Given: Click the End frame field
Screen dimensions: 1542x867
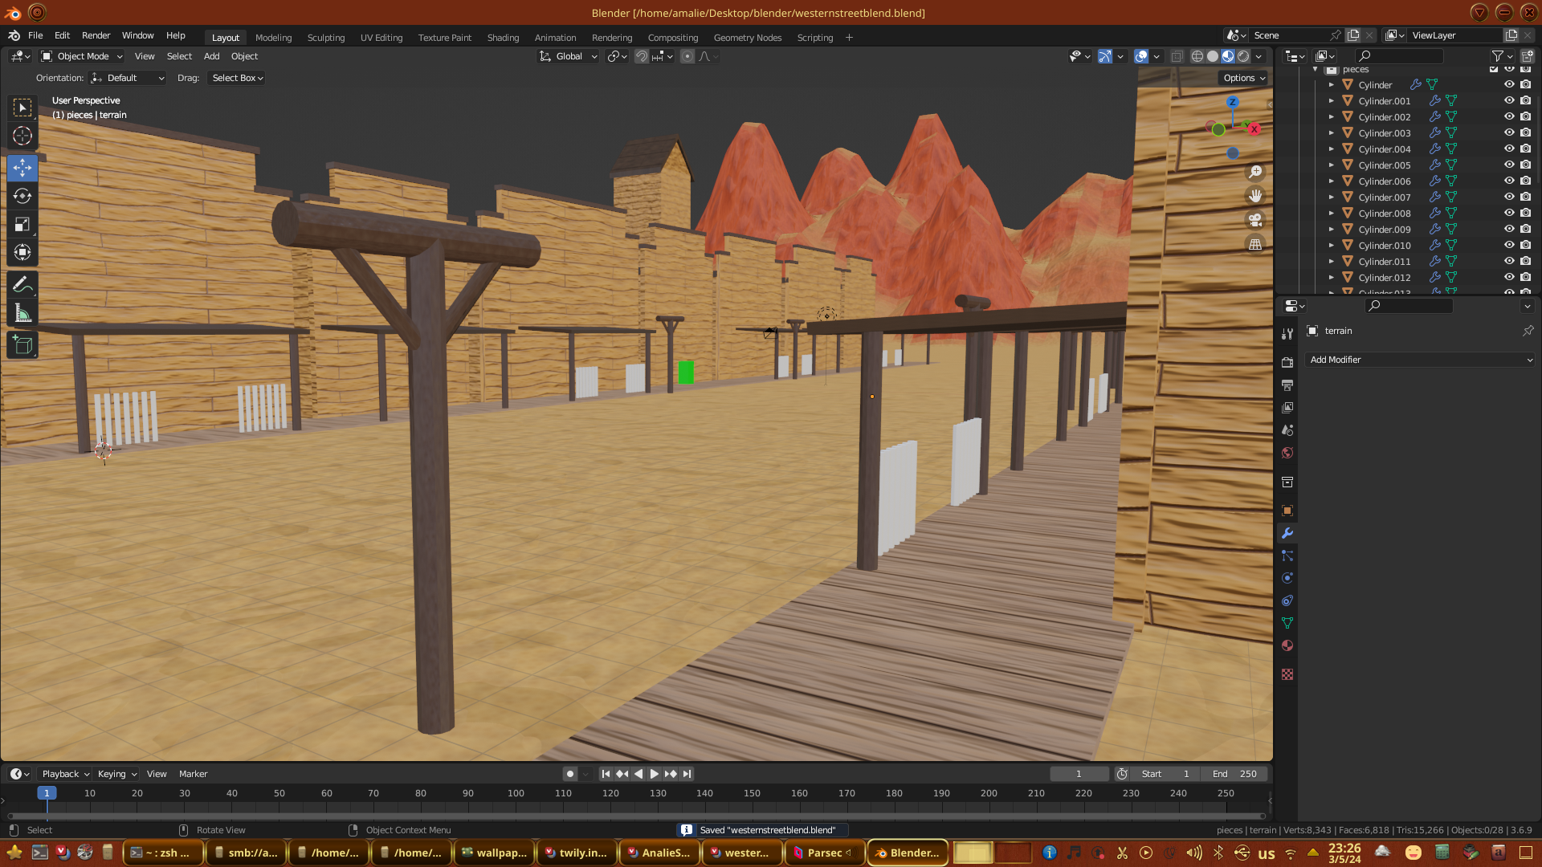Looking at the screenshot, I should (1234, 774).
